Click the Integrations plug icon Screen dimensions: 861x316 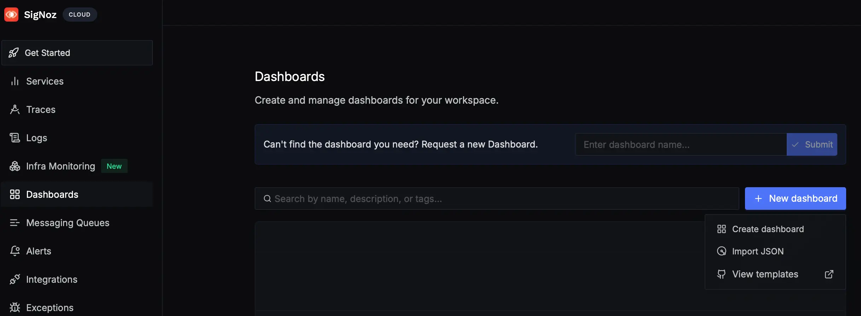point(15,279)
